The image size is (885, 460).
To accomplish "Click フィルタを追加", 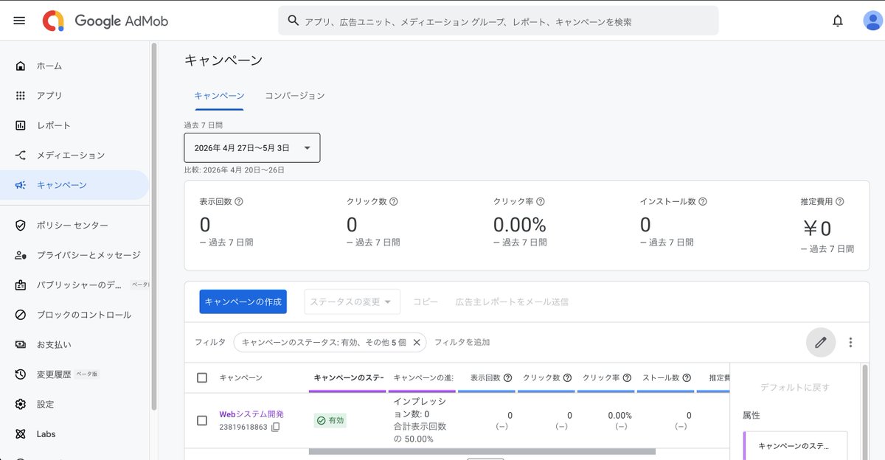I will click(x=462, y=342).
